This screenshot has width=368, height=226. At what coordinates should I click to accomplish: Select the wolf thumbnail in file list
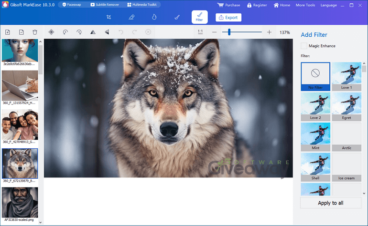pos(20,164)
